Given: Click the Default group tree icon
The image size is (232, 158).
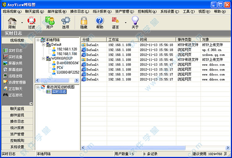Looking at the screenshot, I should (48, 45).
